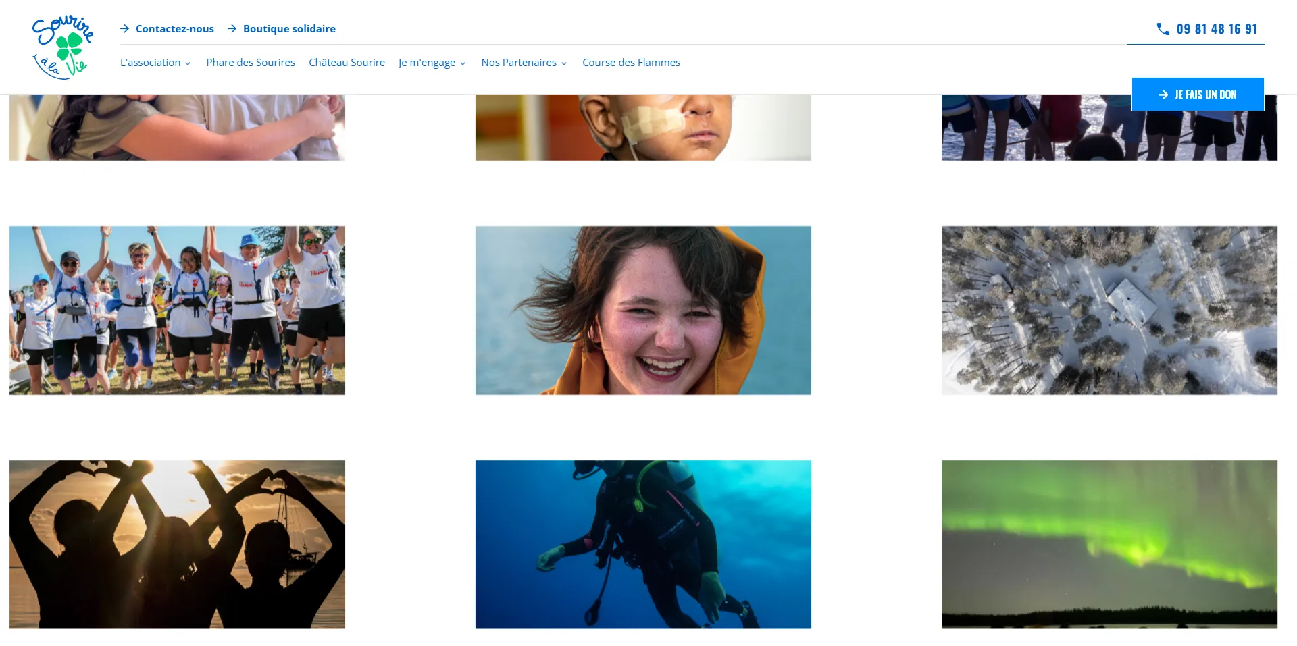This screenshot has height=646, width=1297.
Task: Open the green northern lights photo
Action: [1109, 545]
